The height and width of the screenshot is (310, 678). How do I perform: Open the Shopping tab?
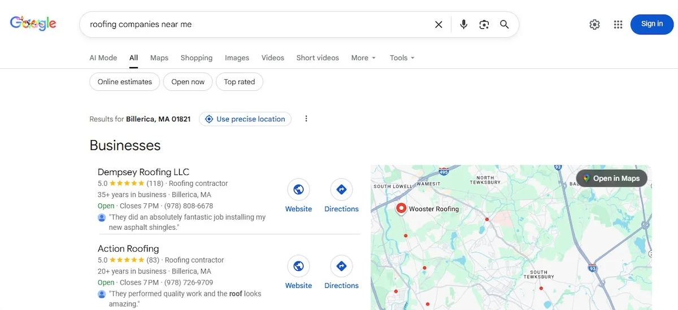pyautogui.click(x=197, y=58)
